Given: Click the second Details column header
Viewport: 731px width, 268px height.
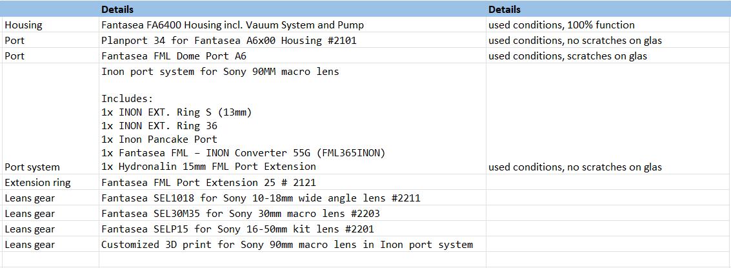Looking at the screenshot, I should (608, 9).
